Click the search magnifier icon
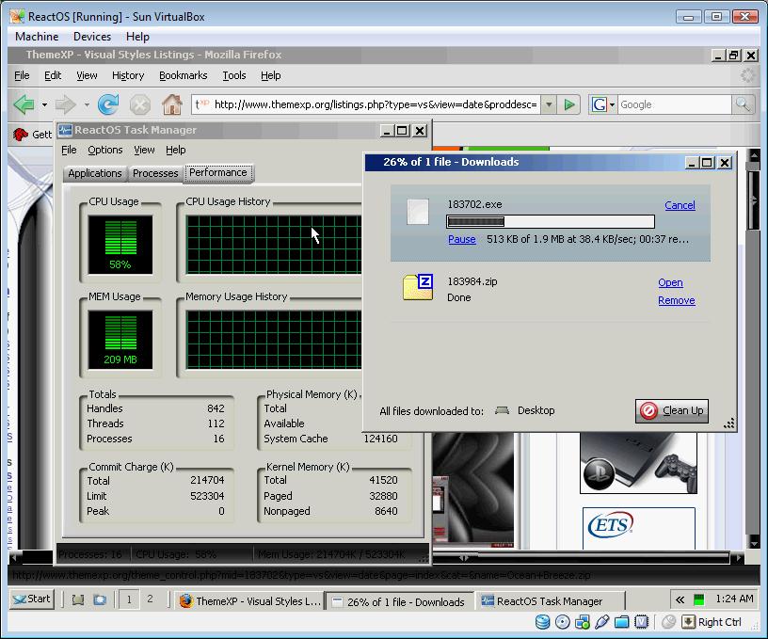This screenshot has width=768, height=639. (743, 104)
